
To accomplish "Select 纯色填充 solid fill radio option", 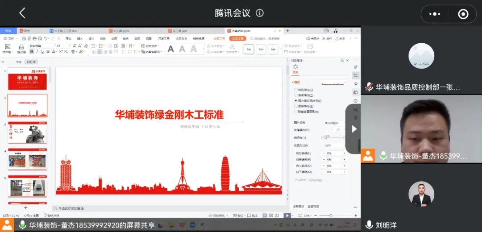I will tap(295, 90).
